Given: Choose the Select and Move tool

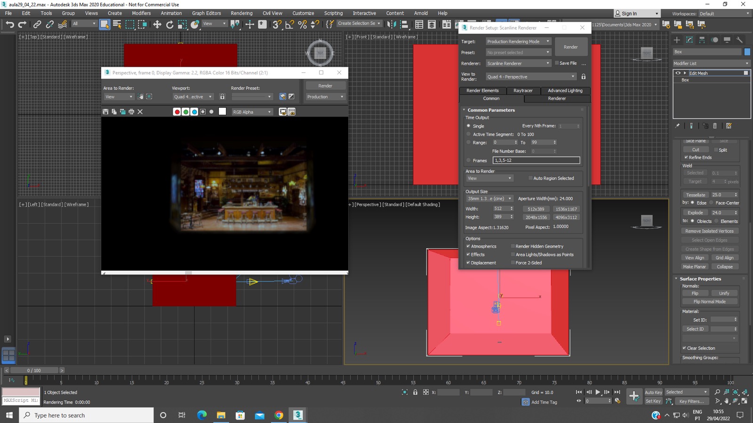Looking at the screenshot, I should [x=157, y=24].
